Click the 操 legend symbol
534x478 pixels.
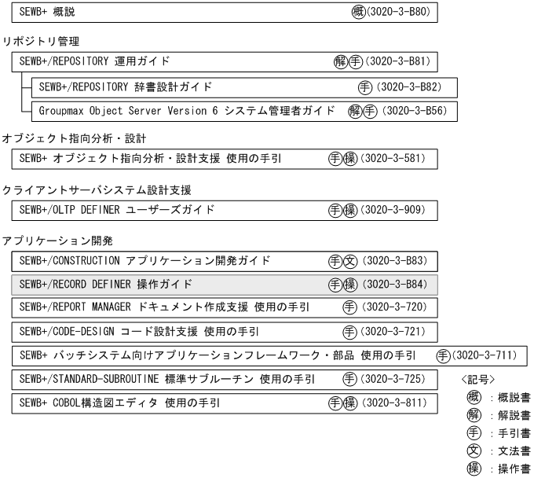pos(474,469)
